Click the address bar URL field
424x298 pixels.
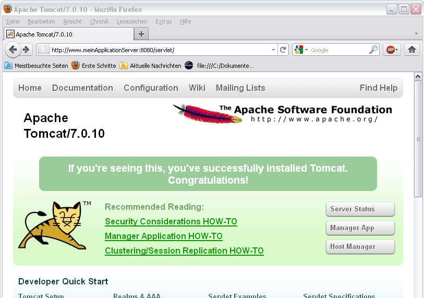[x=161, y=50]
